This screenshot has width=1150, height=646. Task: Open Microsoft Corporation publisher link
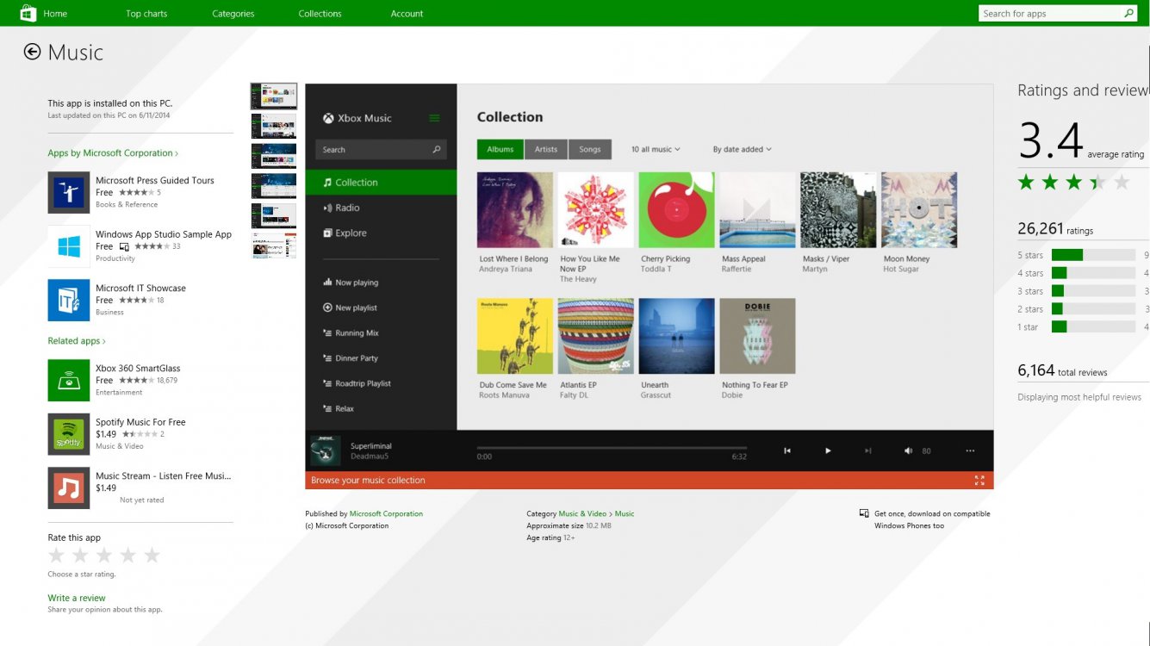pos(386,513)
